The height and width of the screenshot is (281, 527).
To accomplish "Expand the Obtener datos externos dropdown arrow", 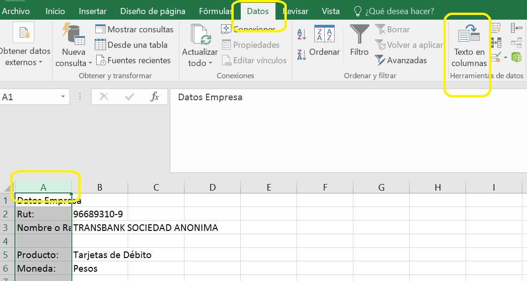I will (x=41, y=62).
